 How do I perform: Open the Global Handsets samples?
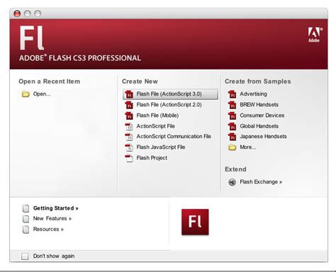coord(259,126)
